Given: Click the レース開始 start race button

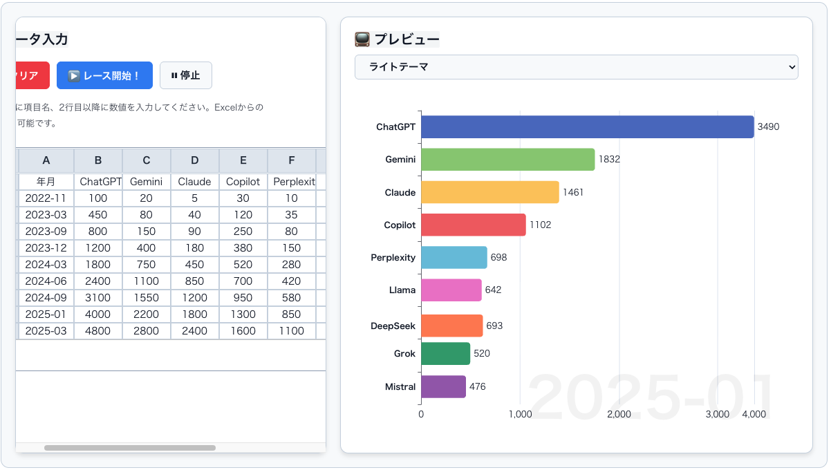Looking at the screenshot, I should tap(104, 75).
